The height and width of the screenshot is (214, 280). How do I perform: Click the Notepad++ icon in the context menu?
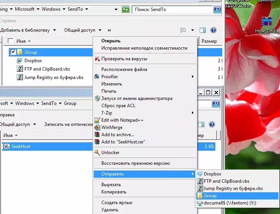[97, 120]
